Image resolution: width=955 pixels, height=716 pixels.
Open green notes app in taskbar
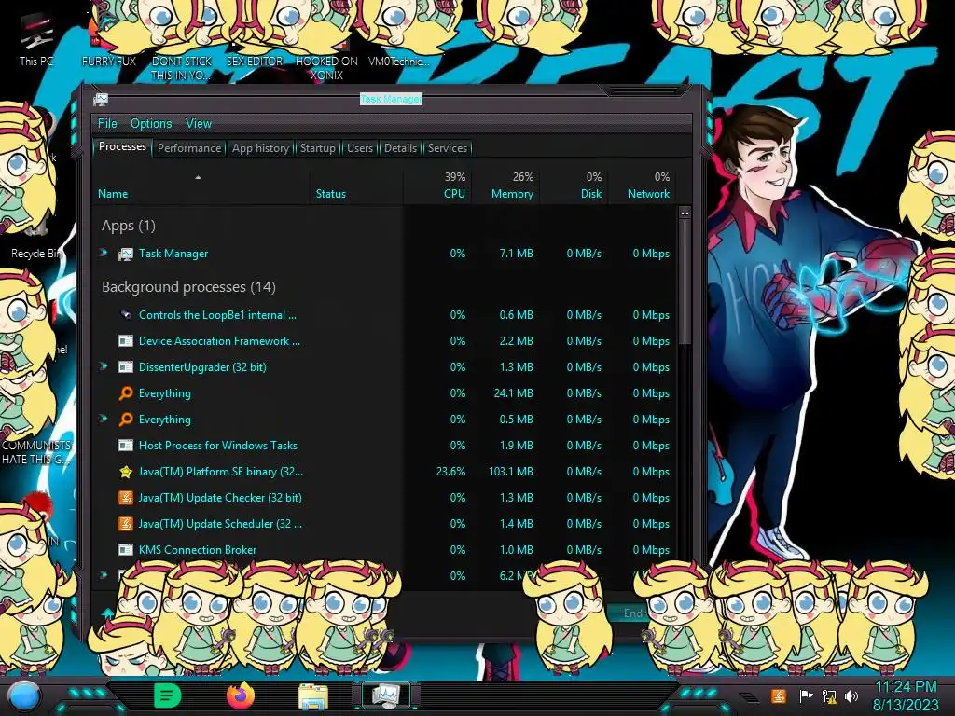[167, 695]
